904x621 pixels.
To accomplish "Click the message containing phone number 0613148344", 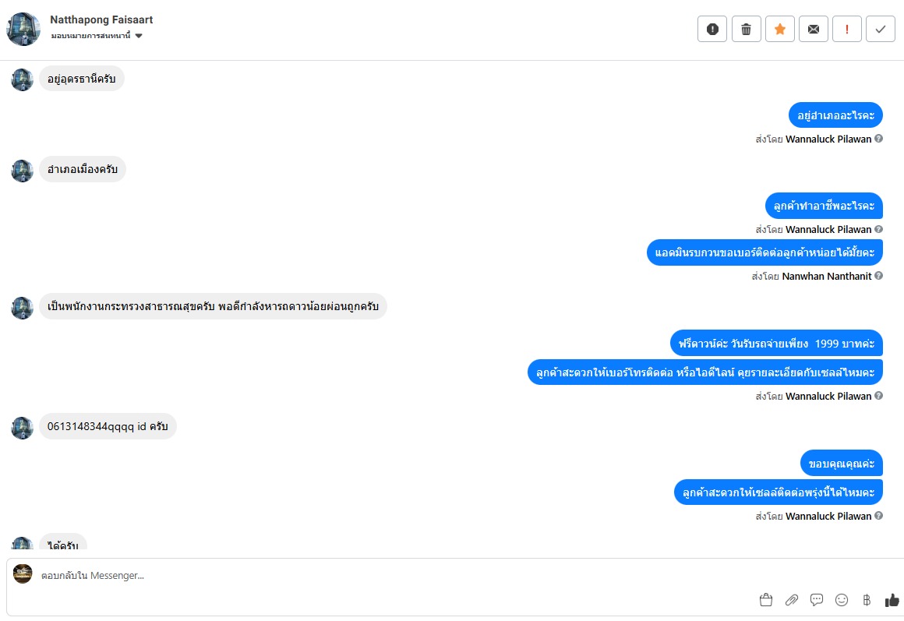I will [x=108, y=427].
